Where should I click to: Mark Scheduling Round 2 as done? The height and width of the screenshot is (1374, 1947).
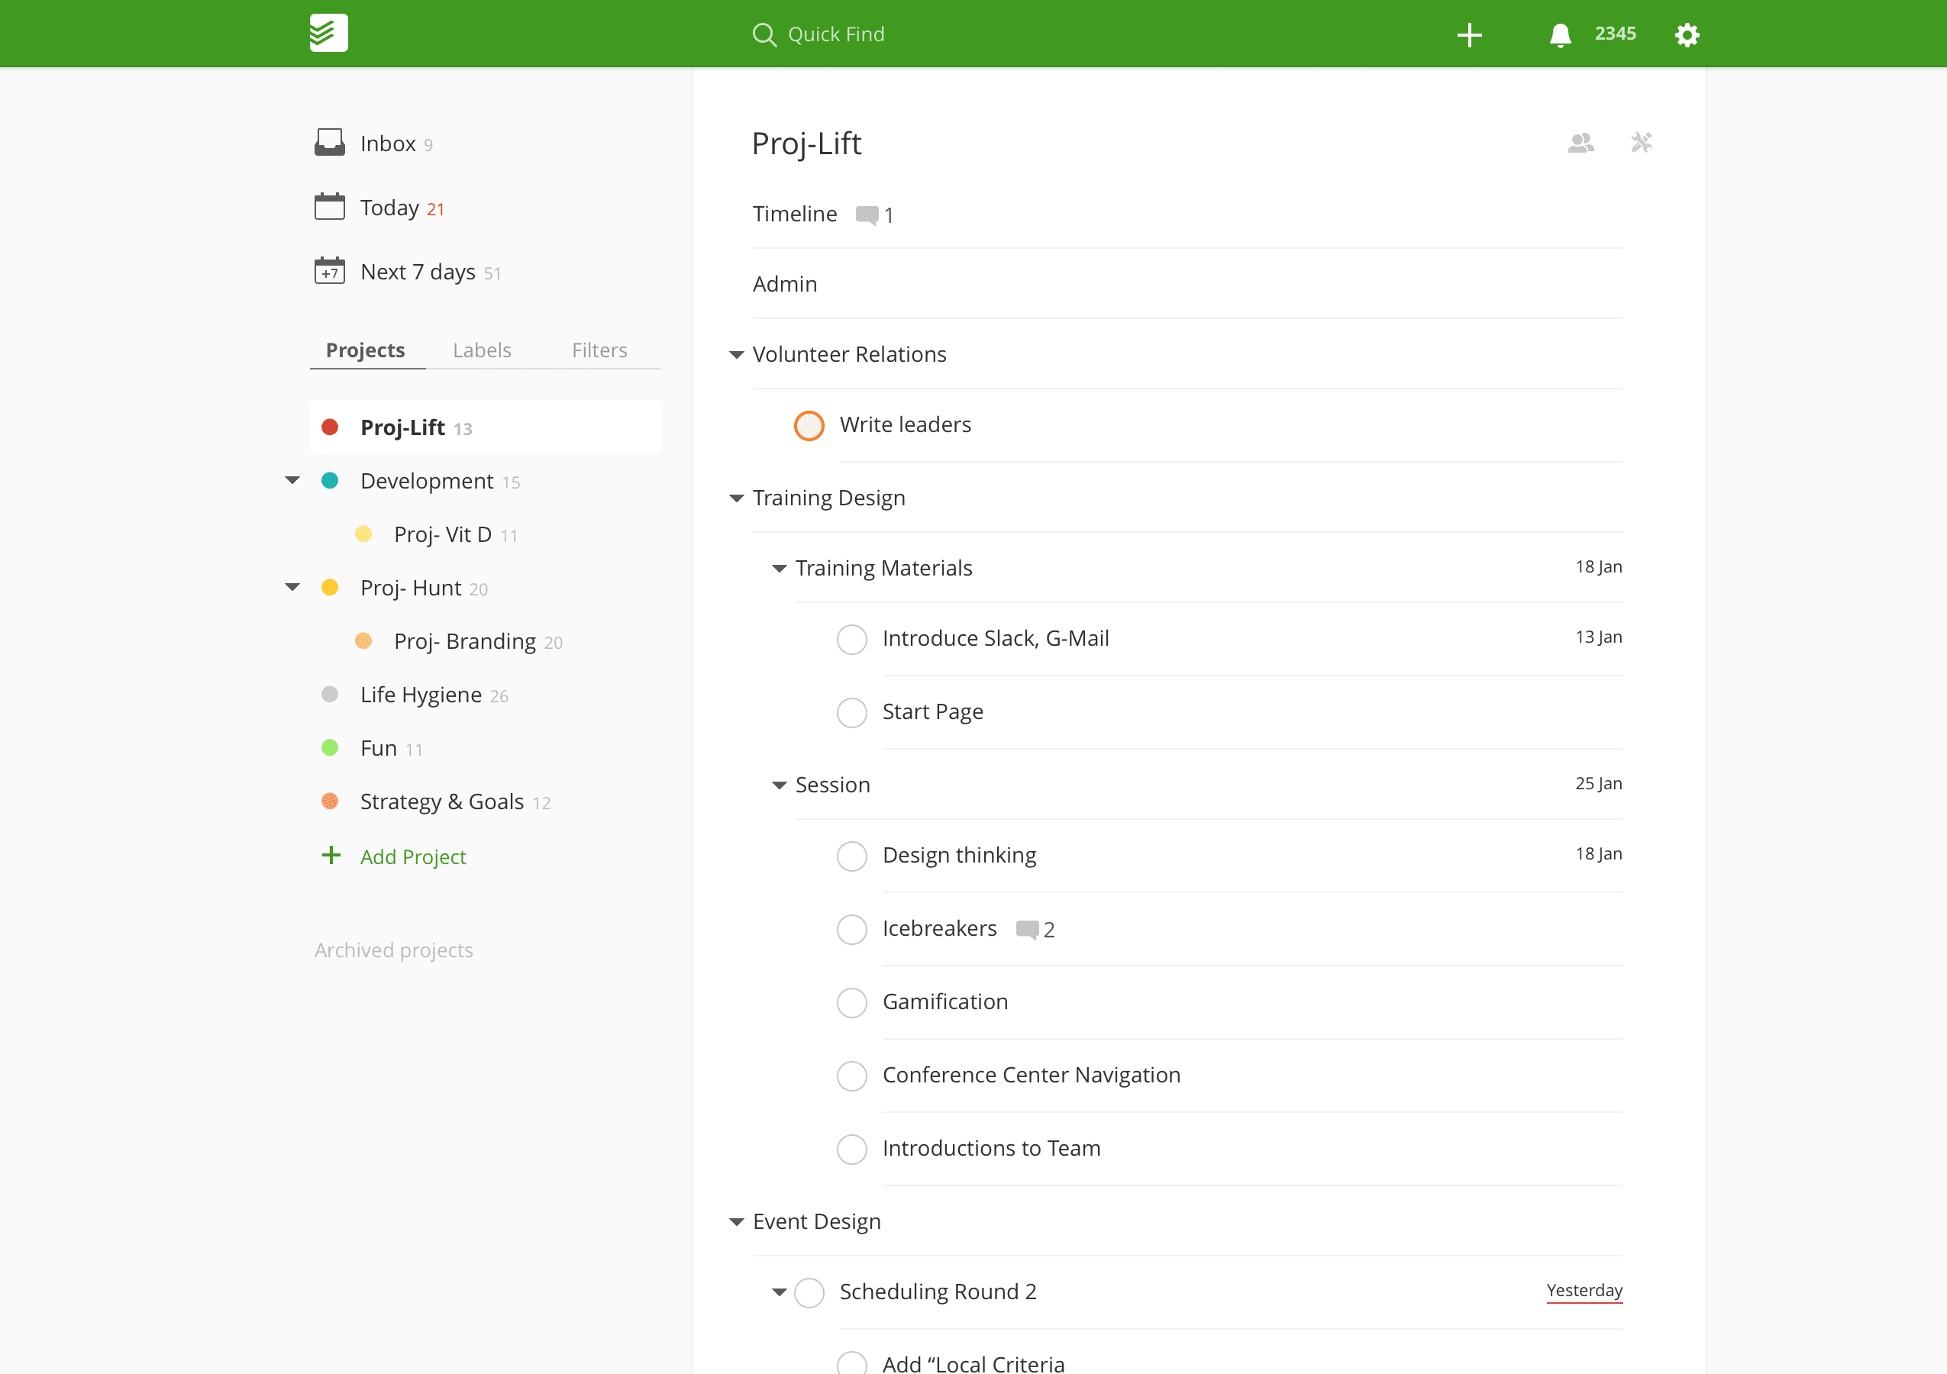(x=809, y=1292)
